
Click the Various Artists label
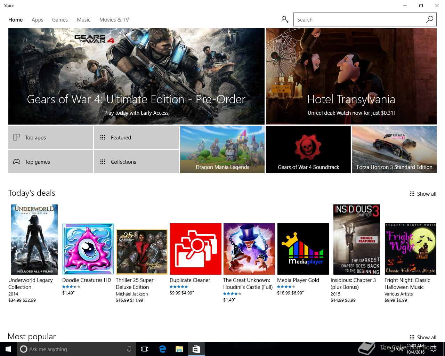tap(399, 294)
